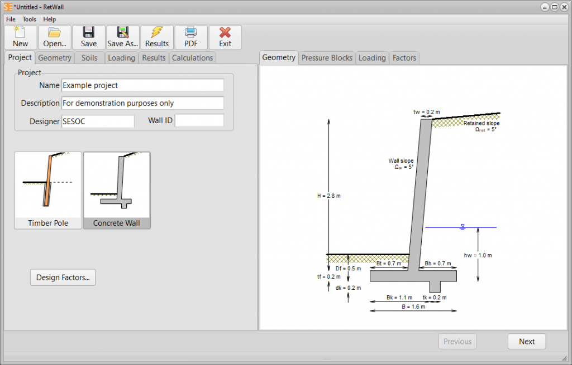This screenshot has width=572, height=365.
Task: Focus the Wall ID input field
Action: (x=199, y=121)
